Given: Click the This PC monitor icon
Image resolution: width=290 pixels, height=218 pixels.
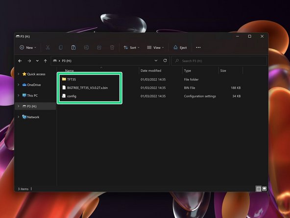Looking at the screenshot, I should tap(24, 95).
